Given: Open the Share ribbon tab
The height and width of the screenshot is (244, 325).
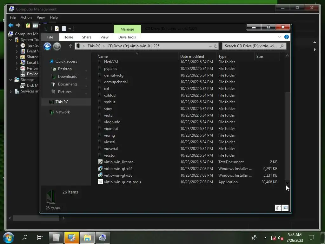Looking at the screenshot, I should click(x=87, y=37).
